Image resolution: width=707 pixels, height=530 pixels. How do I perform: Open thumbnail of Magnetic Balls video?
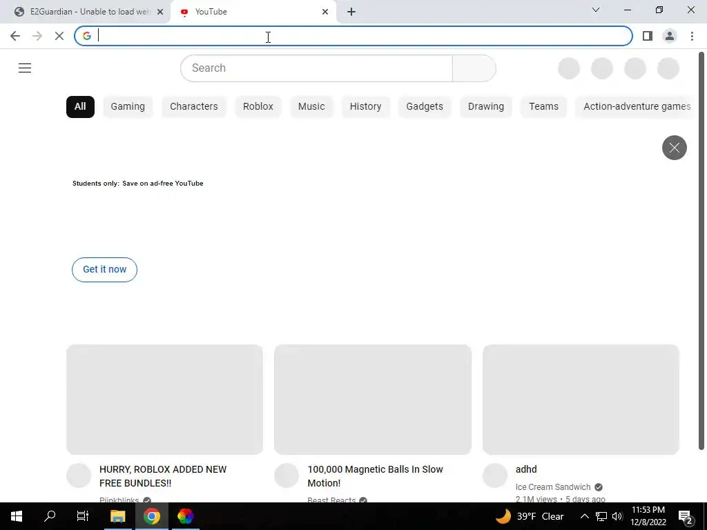click(x=373, y=400)
